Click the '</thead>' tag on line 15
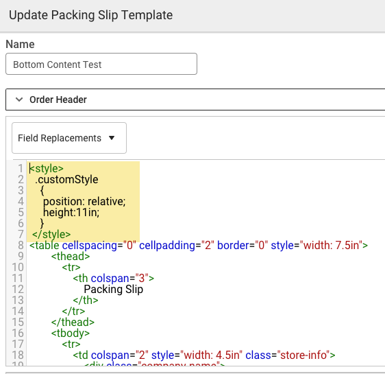The width and height of the screenshot is (385, 374). 73,322
